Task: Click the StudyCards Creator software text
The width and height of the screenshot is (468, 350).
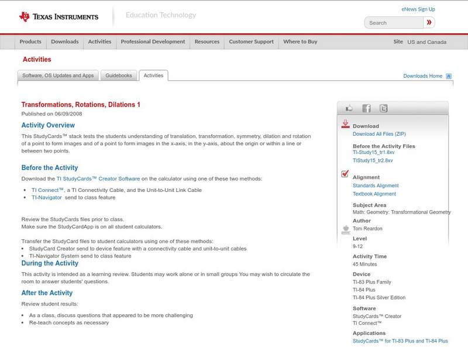Action: point(377,316)
